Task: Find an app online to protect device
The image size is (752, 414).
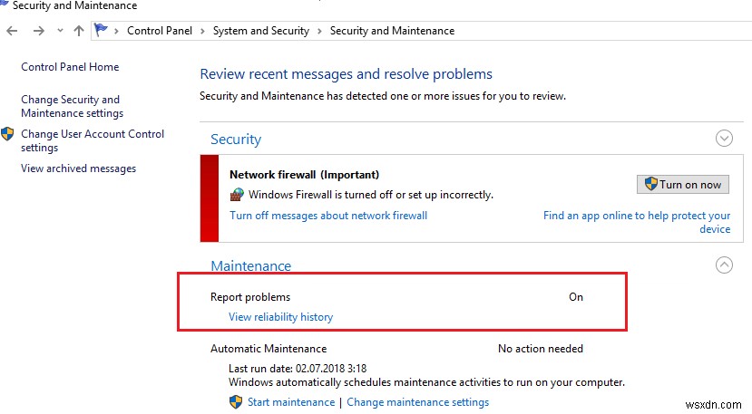Action: coord(637,222)
